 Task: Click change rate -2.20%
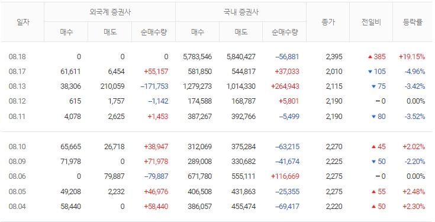[x=415, y=162]
